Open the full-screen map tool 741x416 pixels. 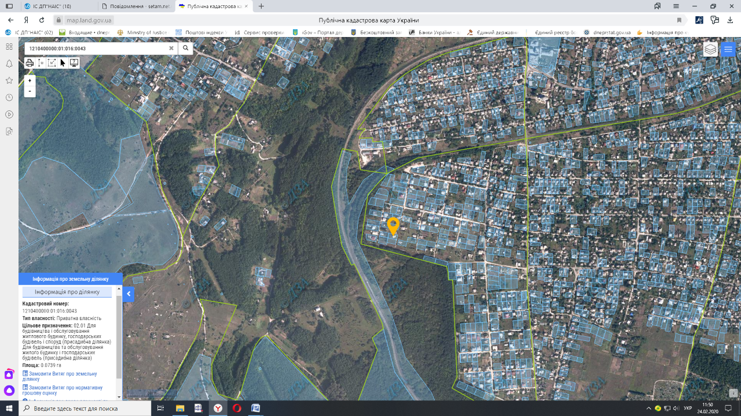[74, 63]
